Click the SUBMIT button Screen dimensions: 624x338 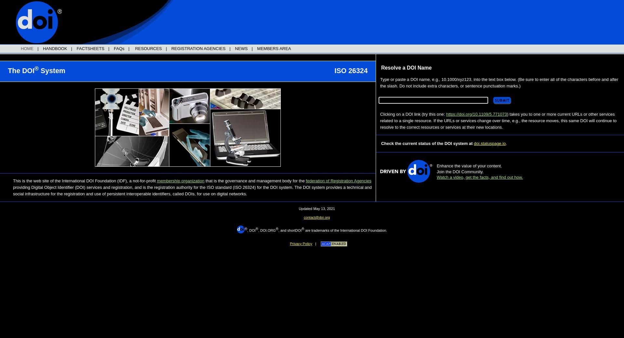(x=502, y=100)
